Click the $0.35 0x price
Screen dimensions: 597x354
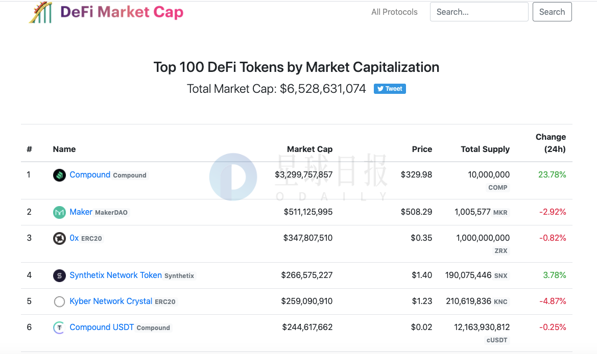(x=421, y=238)
